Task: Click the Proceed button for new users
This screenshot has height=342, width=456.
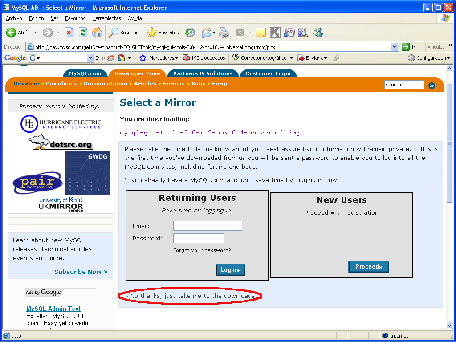Action: pyautogui.click(x=368, y=267)
